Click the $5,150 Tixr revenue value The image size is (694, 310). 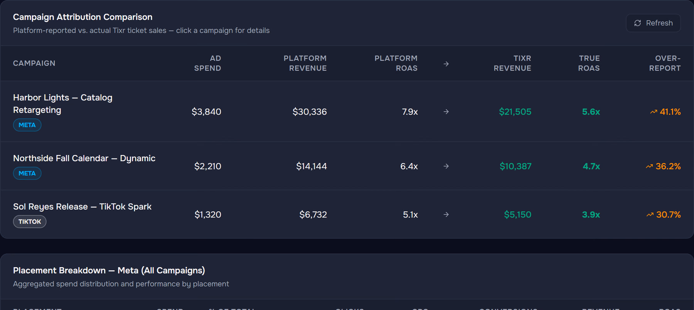[518, 214]
